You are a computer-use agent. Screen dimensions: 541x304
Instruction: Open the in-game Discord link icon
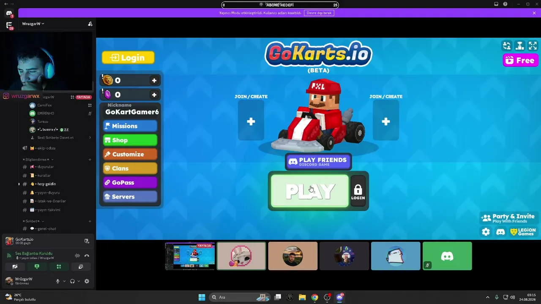(x=500, y=232)
